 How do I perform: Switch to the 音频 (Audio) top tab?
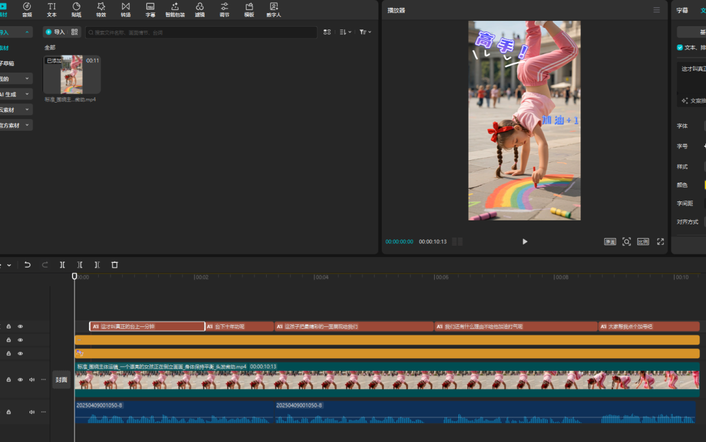(x=27, y=9)
